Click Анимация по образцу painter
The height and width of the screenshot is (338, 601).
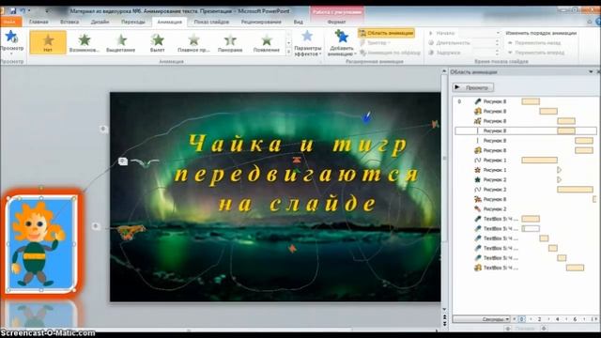tap(390, 53)
